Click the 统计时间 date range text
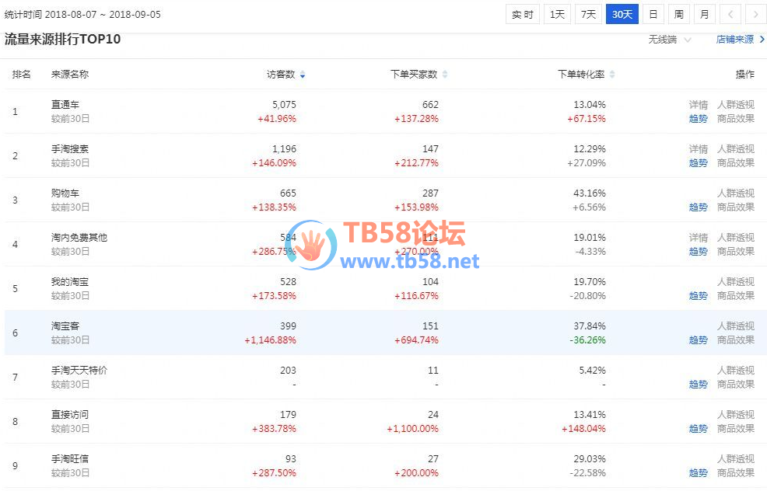Image resolution: width=767 pixels, height=491 pixels. (82, 15)
